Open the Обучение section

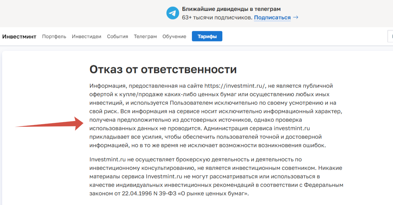pos(174,36)
